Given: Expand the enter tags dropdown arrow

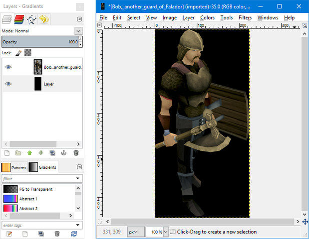Looking at the screenshot, I should (x=78, y=225).
